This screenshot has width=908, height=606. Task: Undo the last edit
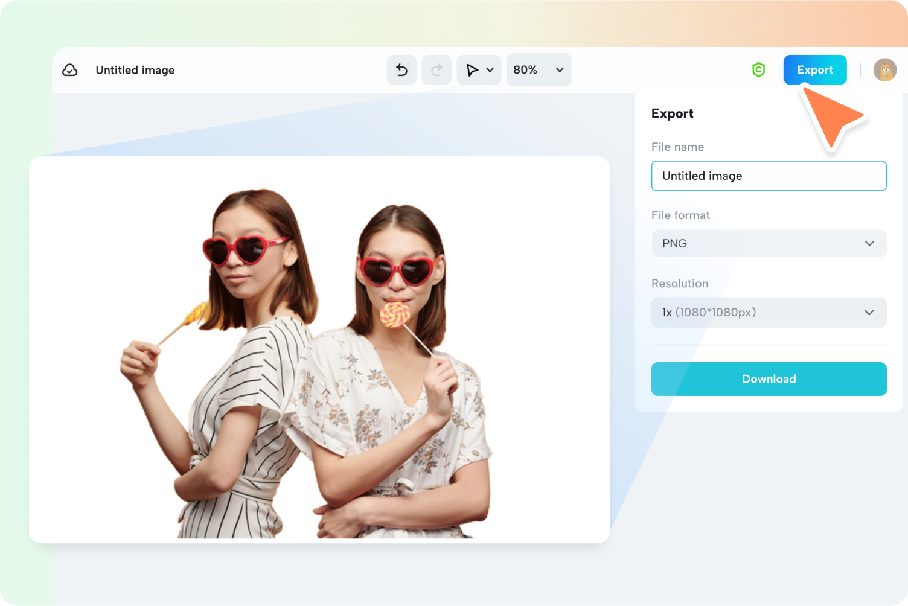pyautogui.click(x=401, y=70)
